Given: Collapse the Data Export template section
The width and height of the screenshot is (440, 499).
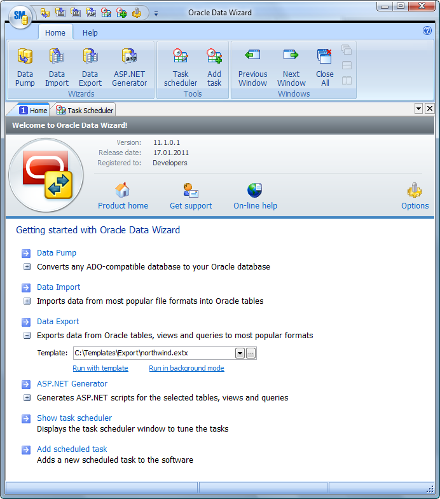Looking at the screenshot, I should click(27, 336).
